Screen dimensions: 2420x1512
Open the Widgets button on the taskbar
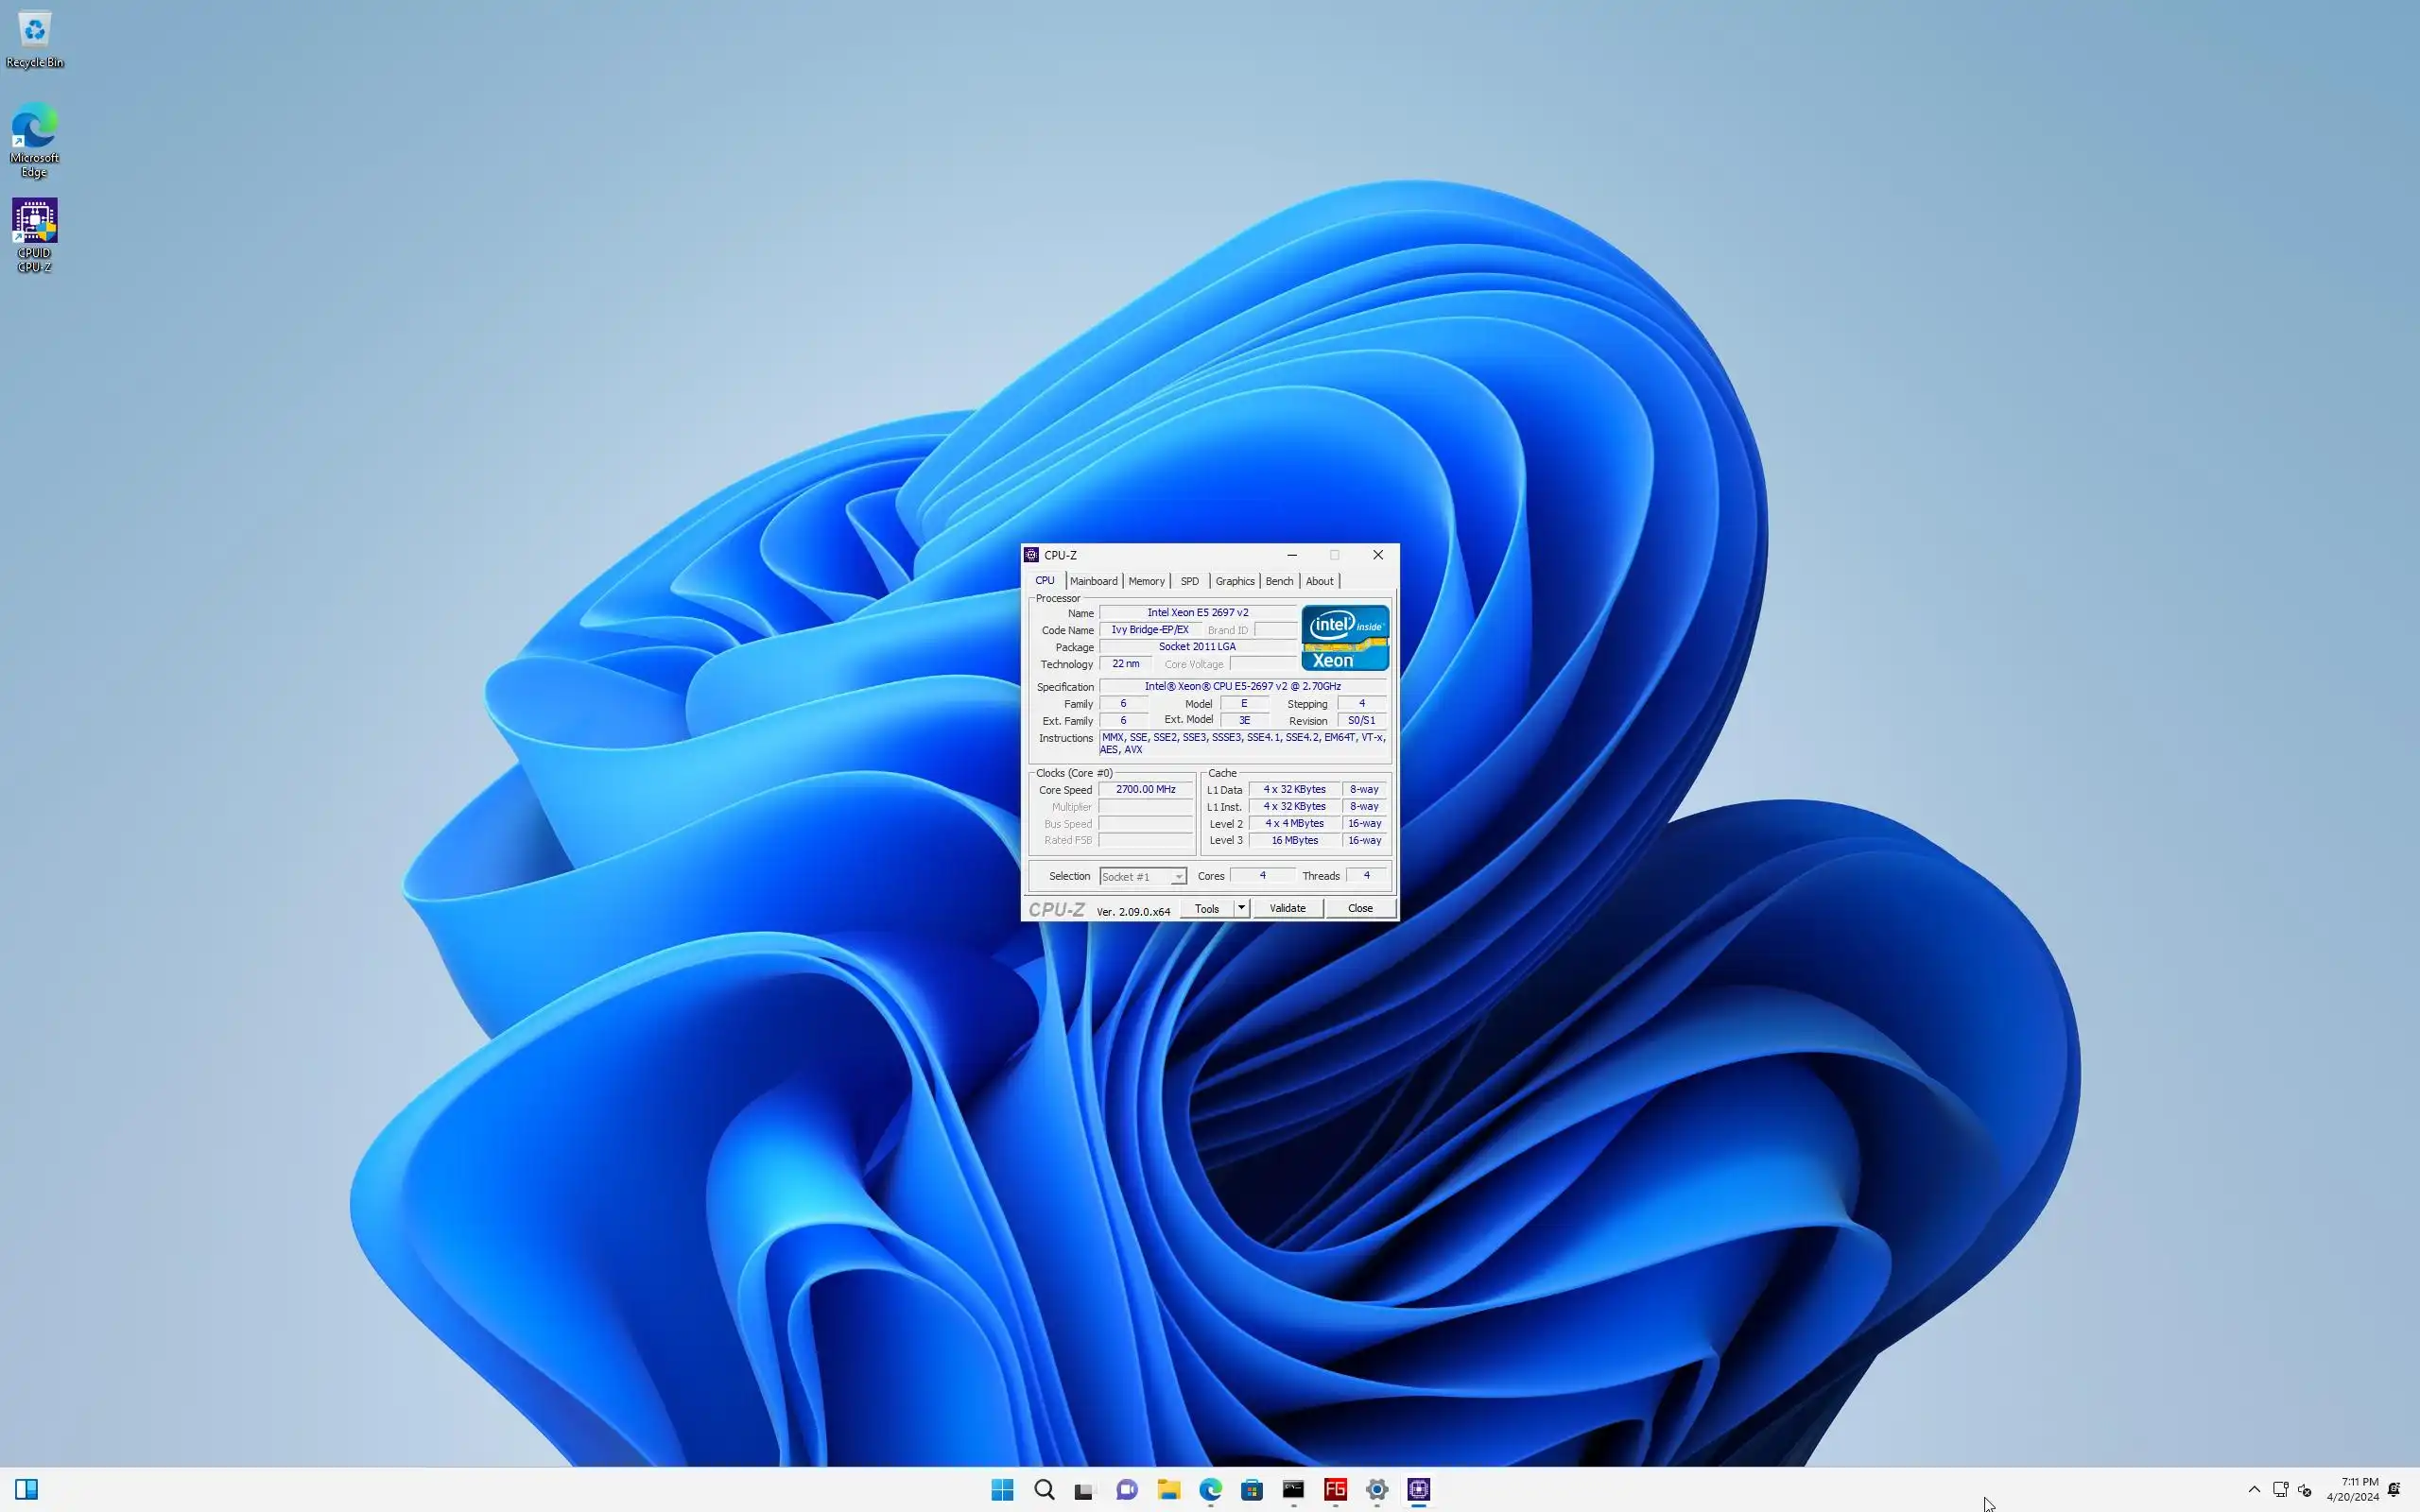[x=27, y=1489]
